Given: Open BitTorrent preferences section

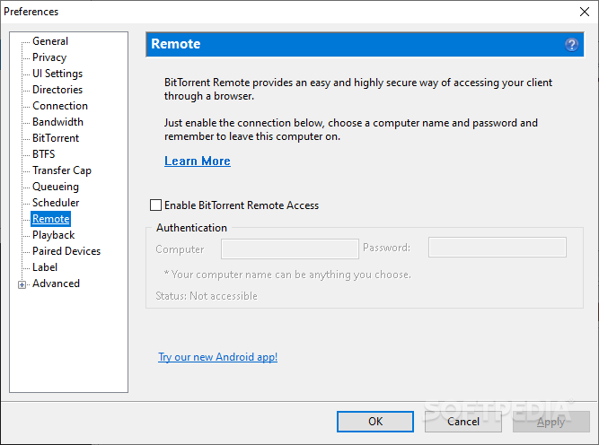Looking at the screenshot, I should click(56, 138).
